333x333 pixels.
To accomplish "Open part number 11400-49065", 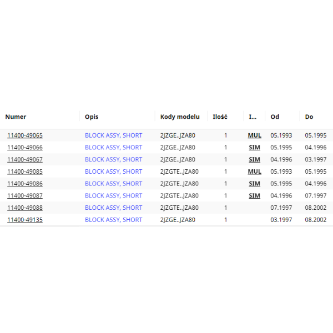I will point(25,135).
